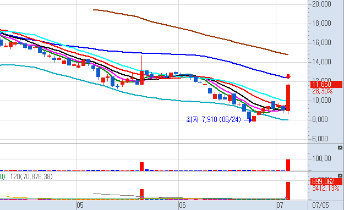The height and width of the screenshot is (210, 344).
Task: Close the bottom volume panel with its X icon
Action: click(340, 175)
